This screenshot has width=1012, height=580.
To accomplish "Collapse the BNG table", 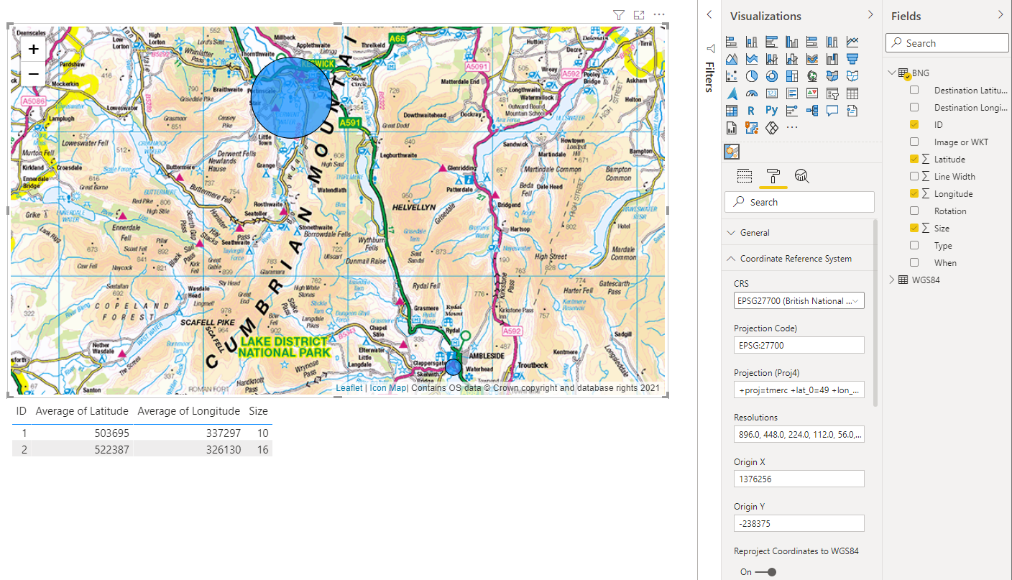I will coord(893,73).
